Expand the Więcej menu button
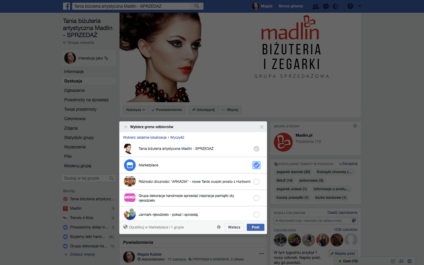This screenshot has height=265, width=424. point(230,110)
